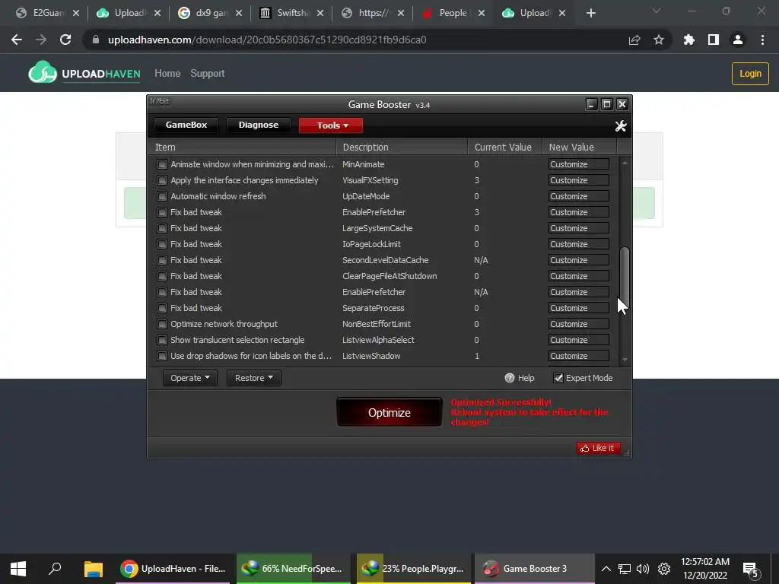Open the Tools dropdown menu
779x584 pixels.
331,125
